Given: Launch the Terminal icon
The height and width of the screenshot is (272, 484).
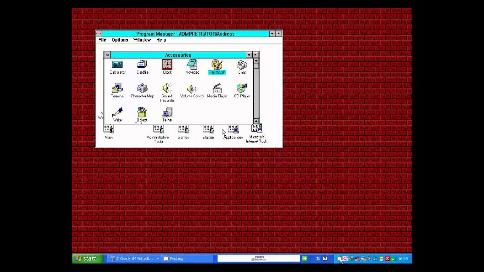Looking at the screenshot, I should pos(117,91).
